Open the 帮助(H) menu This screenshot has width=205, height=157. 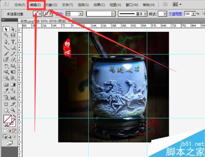pyautogui.click(x=149, y=5)
